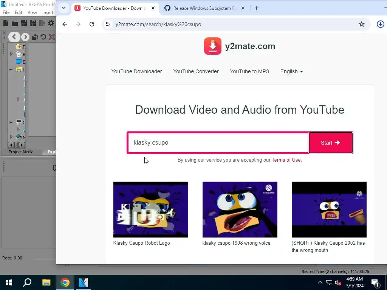Click VEGAS Pro New project icon

[x=6, y=23]
